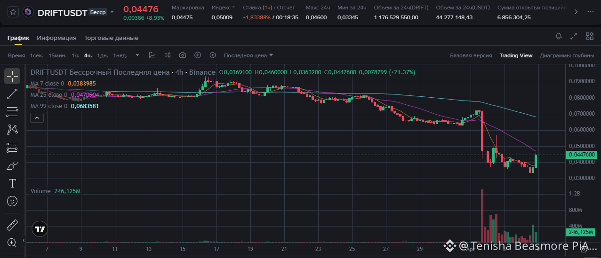
Task: Expand the DRIFTUSDT pair selector dropdown
Action: pyautogui.click(x=112, y=12)
